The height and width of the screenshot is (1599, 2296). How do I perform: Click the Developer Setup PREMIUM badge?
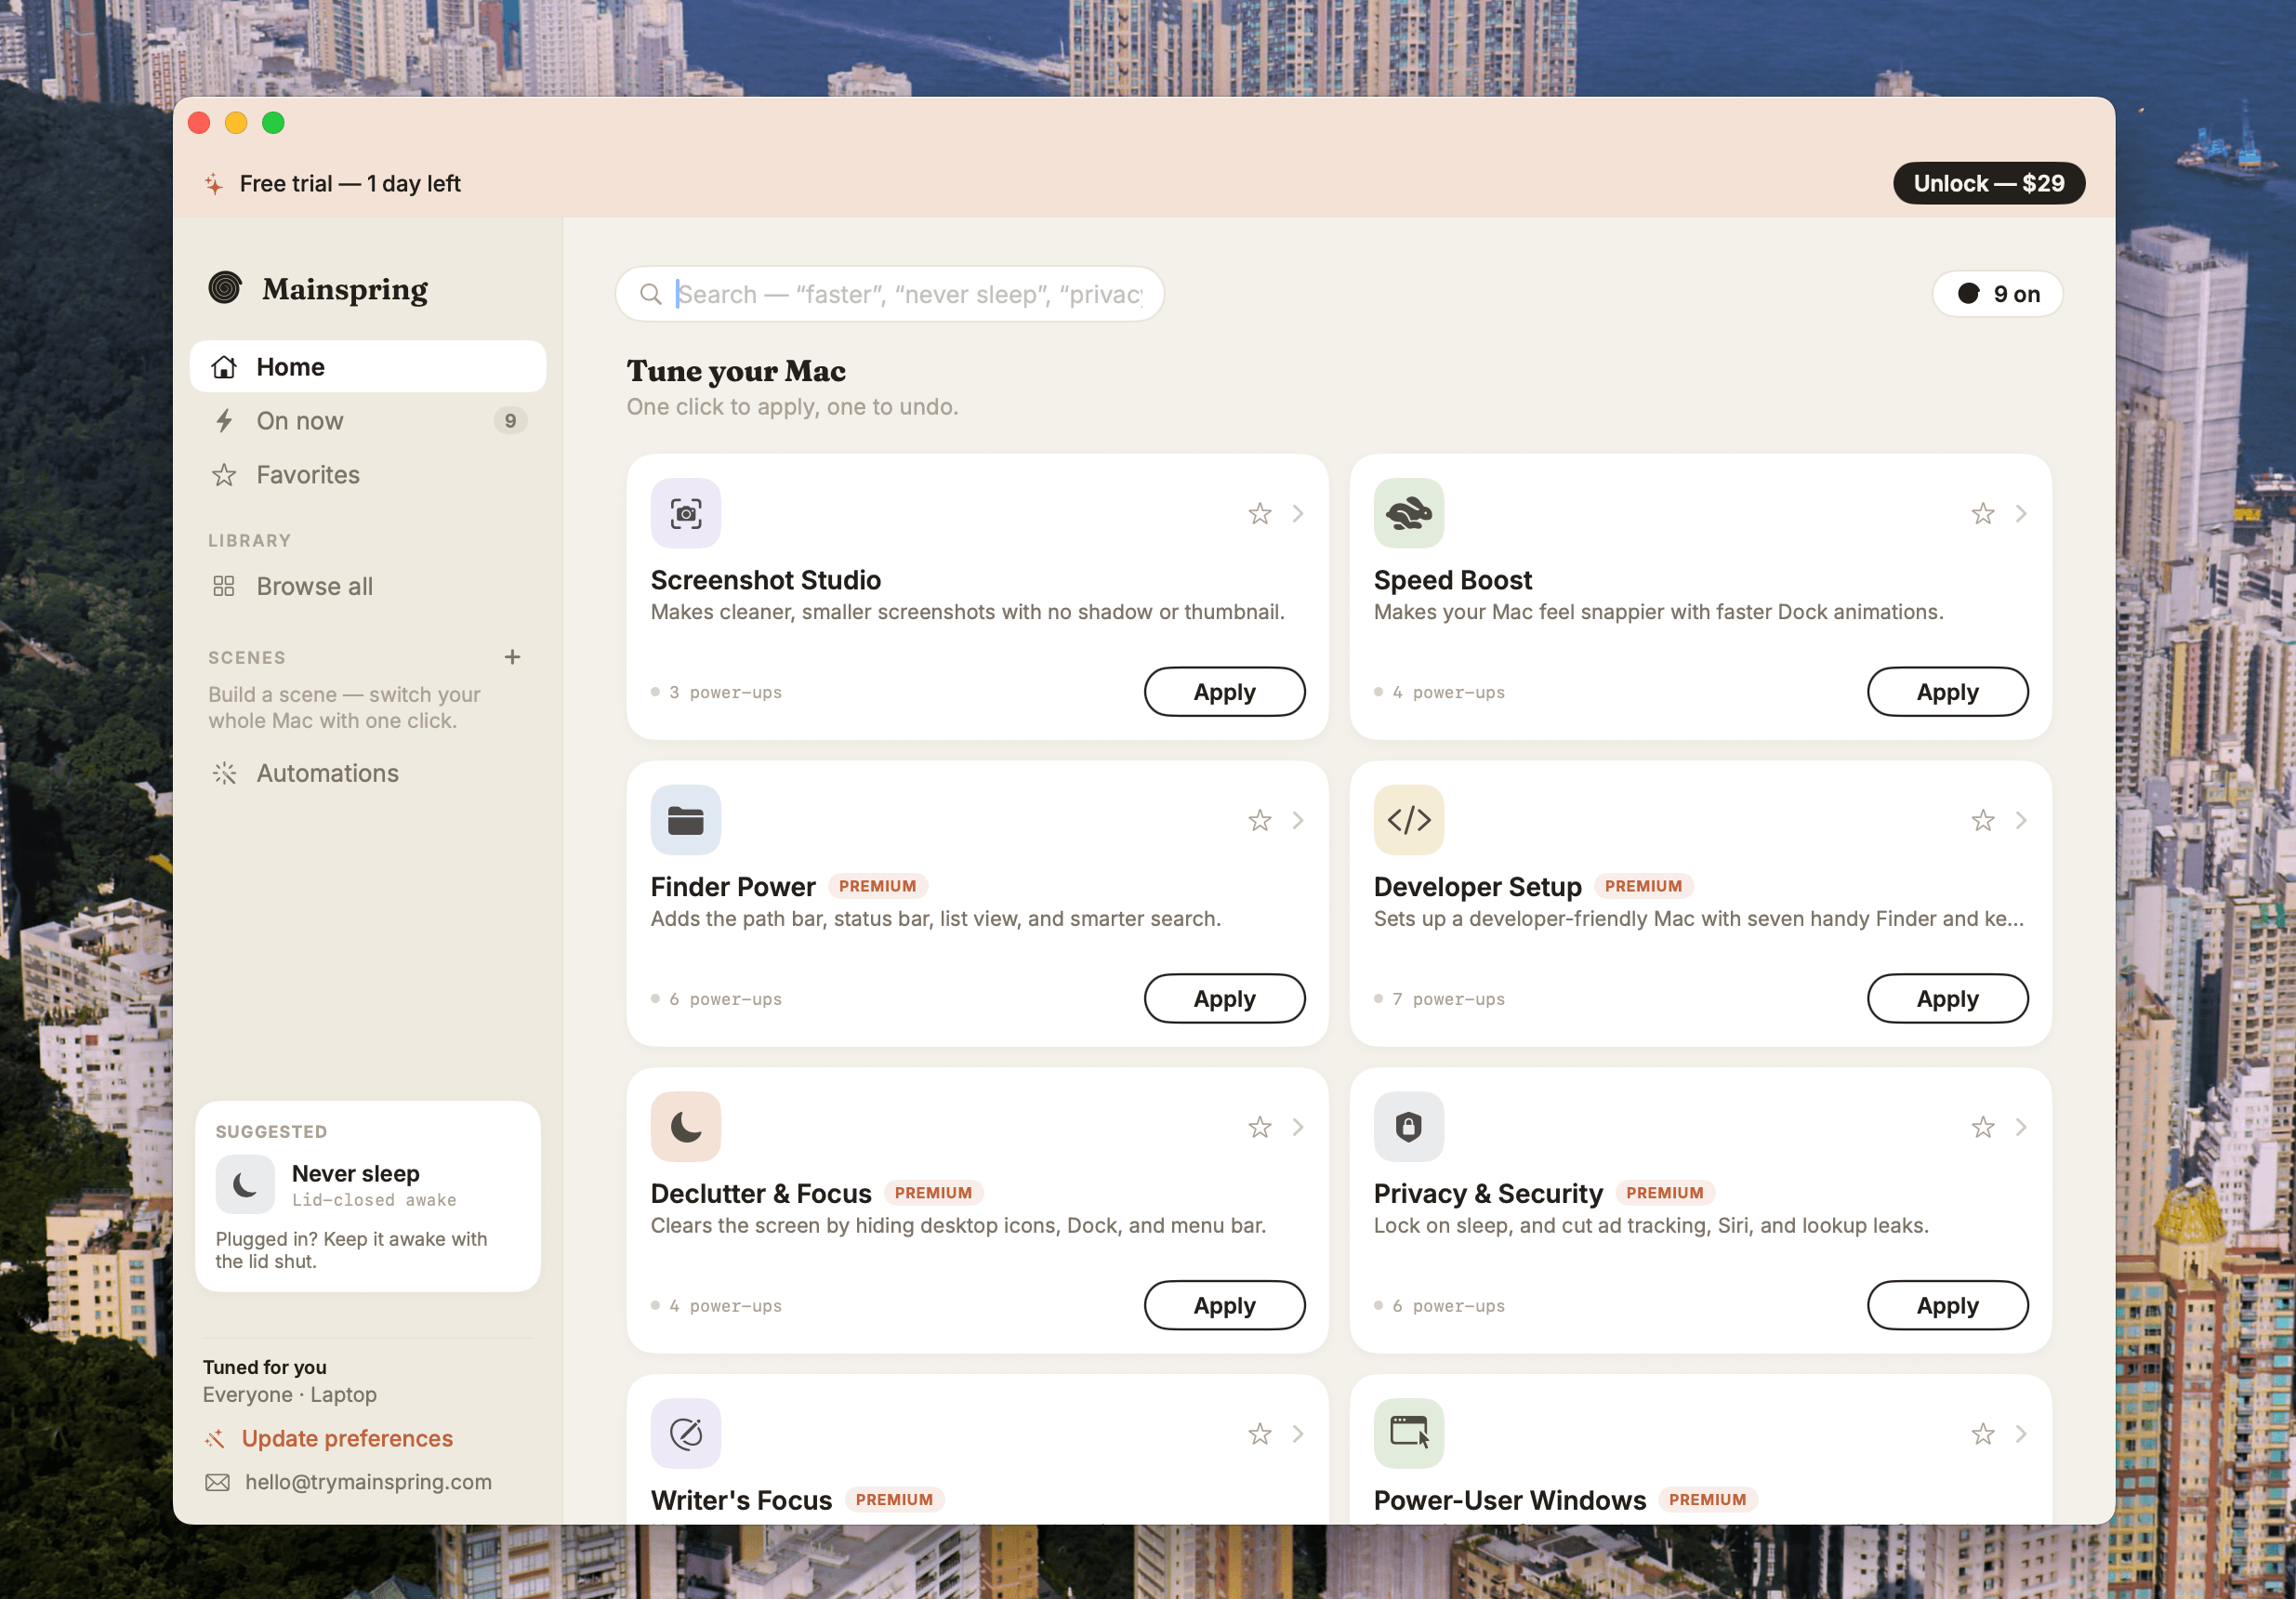click(x=1643, y=886)
